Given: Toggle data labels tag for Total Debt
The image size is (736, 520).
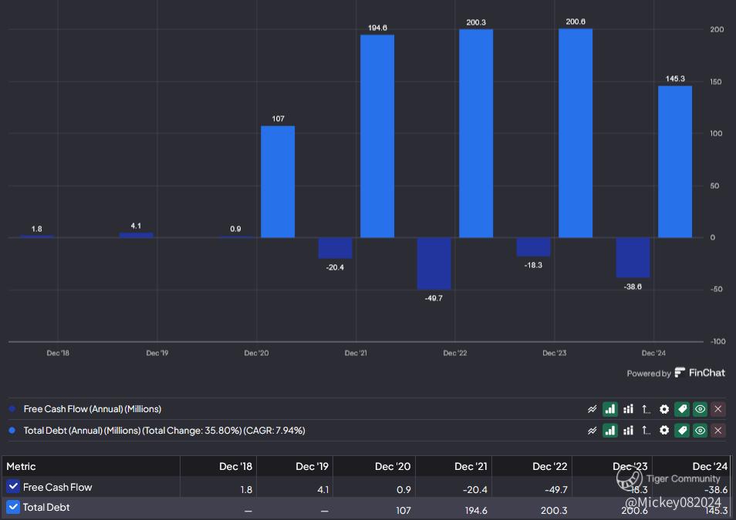Looking at the screenshot, I should 681,431.
